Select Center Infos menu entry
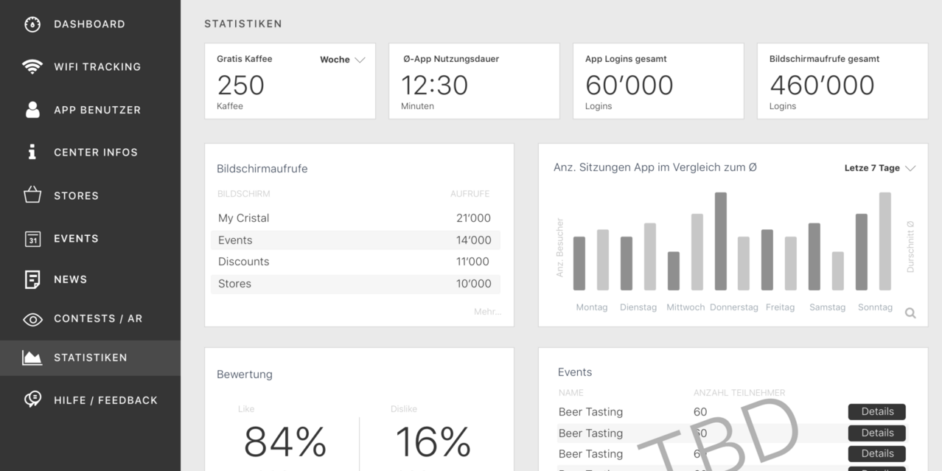The image size is (942, 471). (x=96, y=153)
